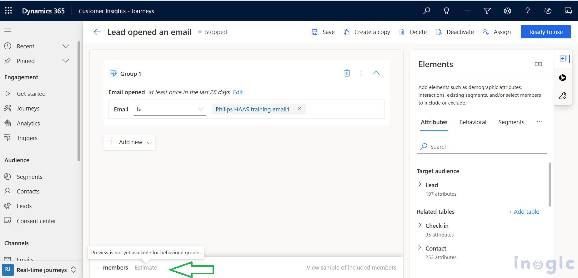The image size is (578, 278).
Task: Open the settings gear icon
Action: point(507,11)
